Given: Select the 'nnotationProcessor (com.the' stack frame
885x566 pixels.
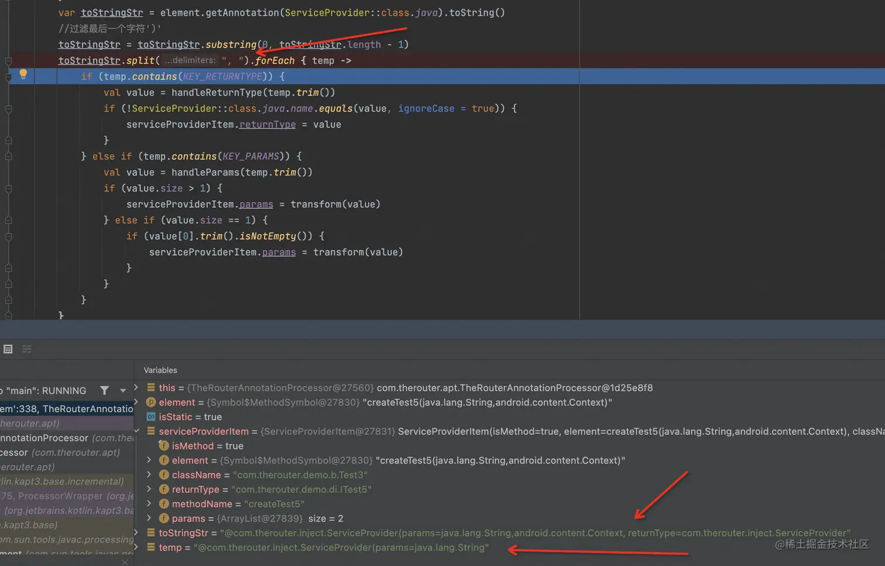Looking at the screenshot, I should (x=67, y=438).
